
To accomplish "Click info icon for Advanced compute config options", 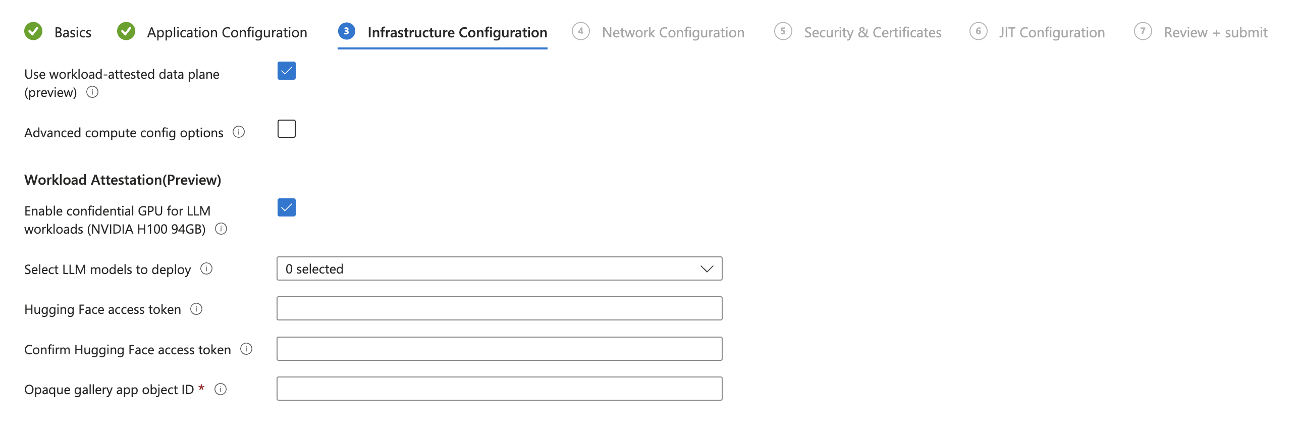I will 239,132.
